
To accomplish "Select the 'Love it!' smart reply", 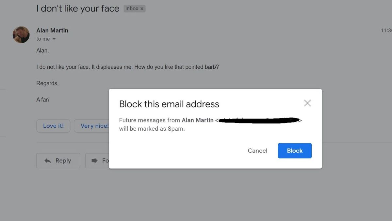I will click(x=53, y=126).
